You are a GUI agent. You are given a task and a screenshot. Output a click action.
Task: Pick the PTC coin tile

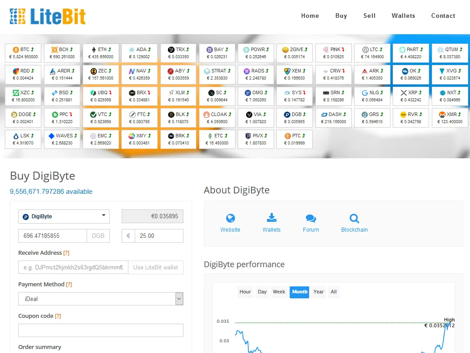[x=295, y=139]
